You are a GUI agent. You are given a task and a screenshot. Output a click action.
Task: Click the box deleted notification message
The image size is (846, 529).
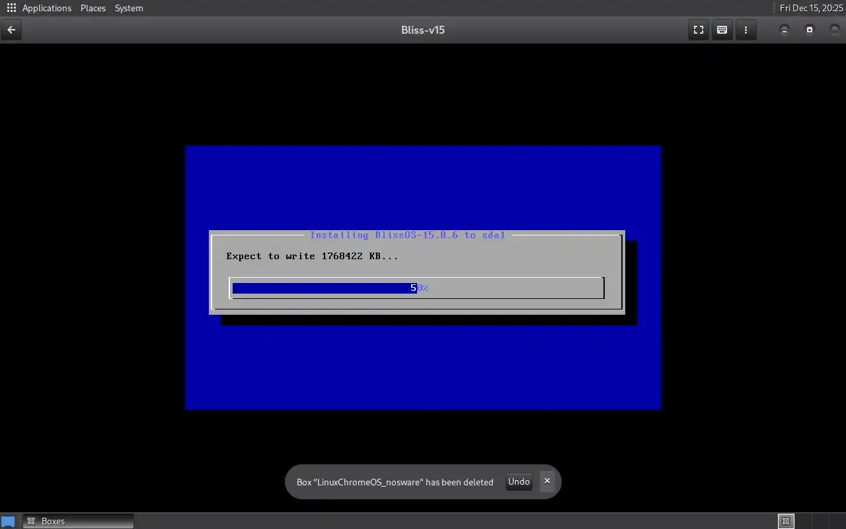tap(395, 482)
